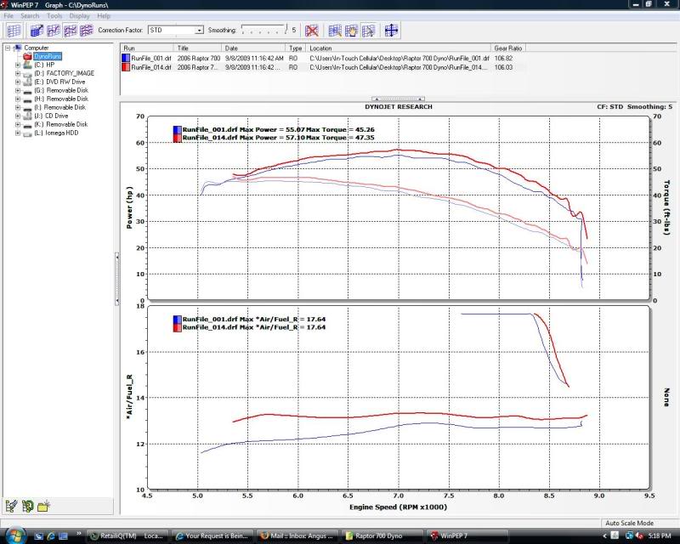Select the (K:) Removable Disk label
The image size is (680, 544).
pyautogui.click(x=60, y=124)
